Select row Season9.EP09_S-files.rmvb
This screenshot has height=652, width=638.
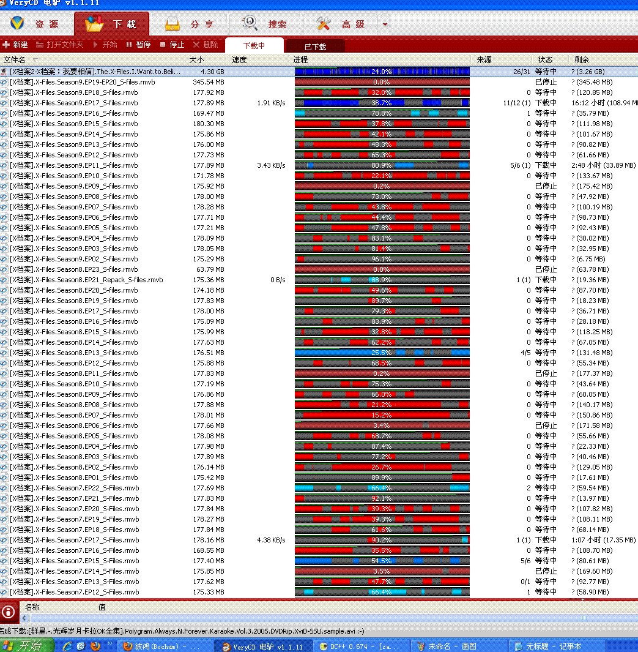(x=319, y=186)
